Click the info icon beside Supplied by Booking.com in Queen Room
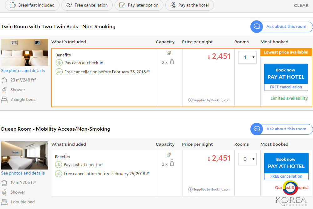The image size is (313, 209). click(190, 190)
